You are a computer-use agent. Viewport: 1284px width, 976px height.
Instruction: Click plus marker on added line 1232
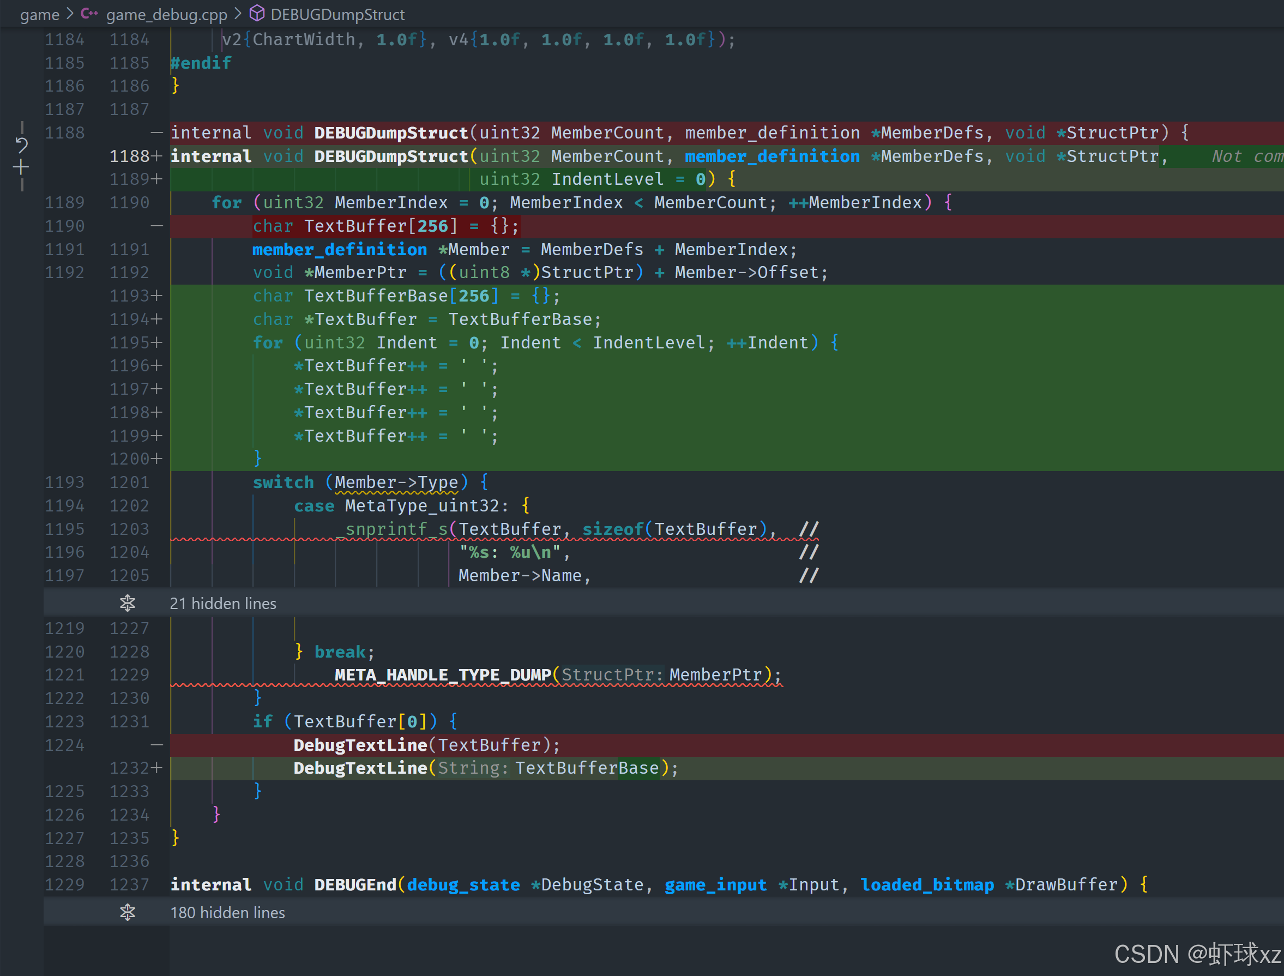click(156, 768)
